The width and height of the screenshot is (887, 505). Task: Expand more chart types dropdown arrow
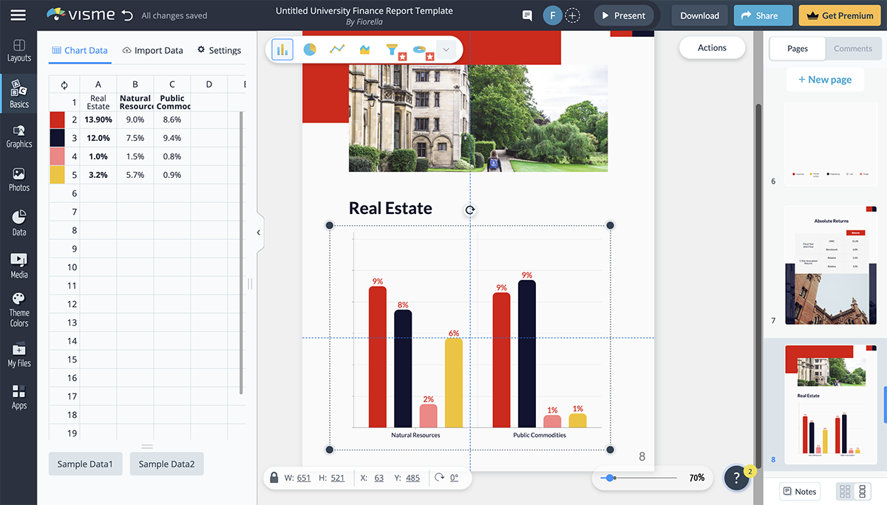[446, 49]
